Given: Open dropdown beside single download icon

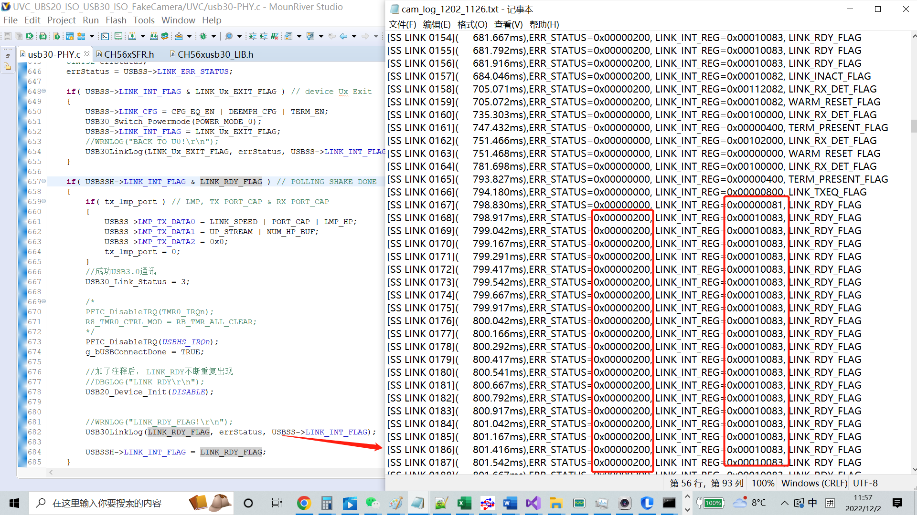Looking at the screenshot, I should [x=143, y=36].
